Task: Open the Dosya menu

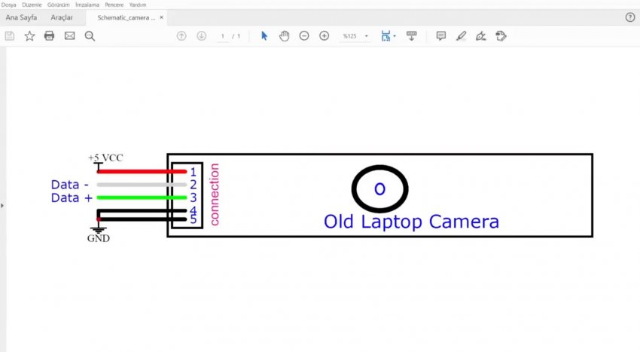Action: [x=8, y=5]
